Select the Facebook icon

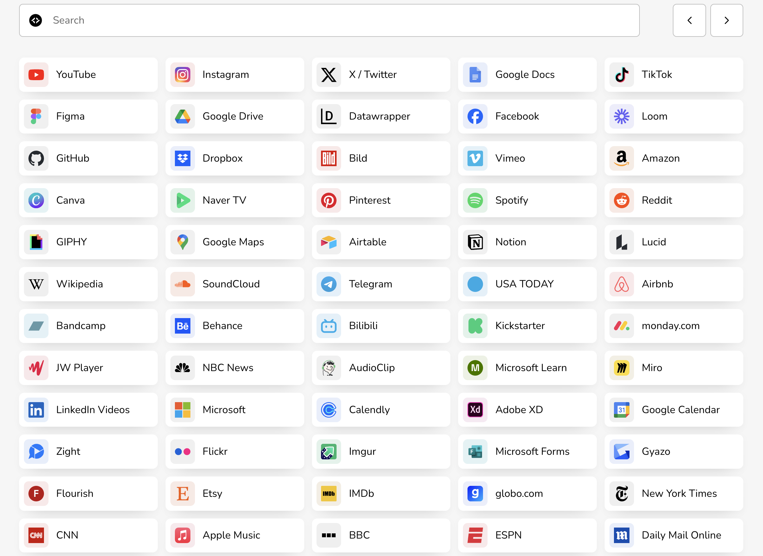pos(475,116)
